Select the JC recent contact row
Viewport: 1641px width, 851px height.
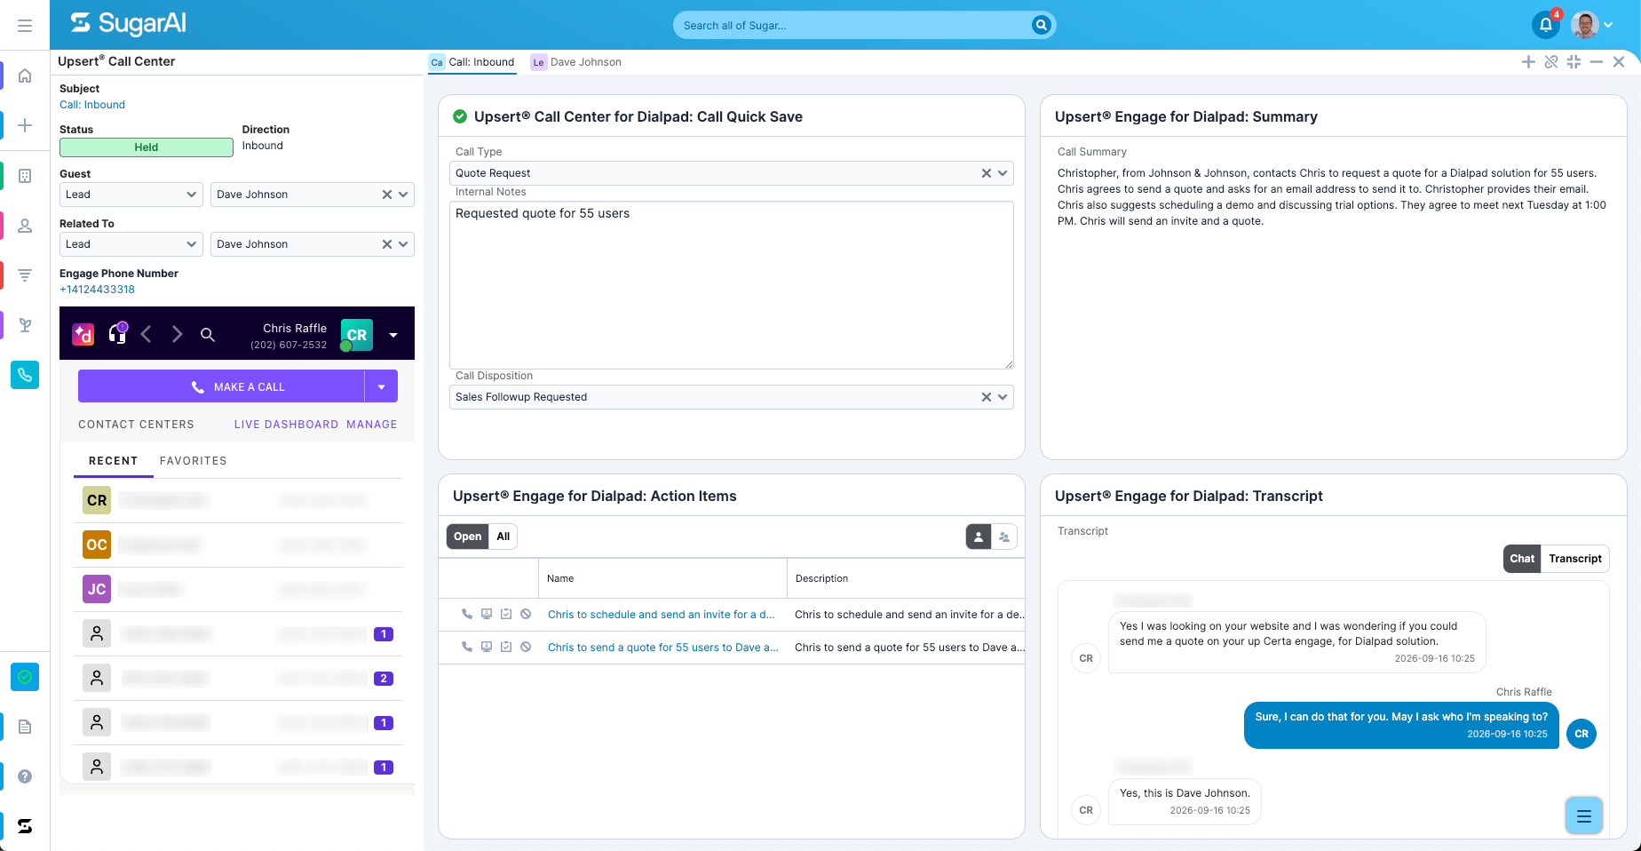[238, 589]
